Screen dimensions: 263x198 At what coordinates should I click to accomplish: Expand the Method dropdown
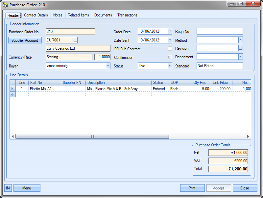[x=241, y=40]
